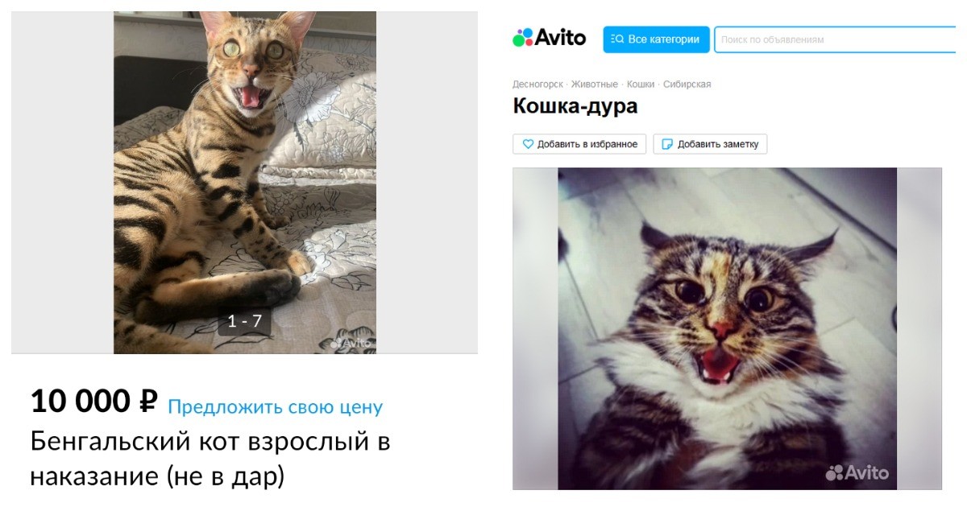Click the heart icon for favorites
This screenshot has height=507, width=967.
click(528, 144)
